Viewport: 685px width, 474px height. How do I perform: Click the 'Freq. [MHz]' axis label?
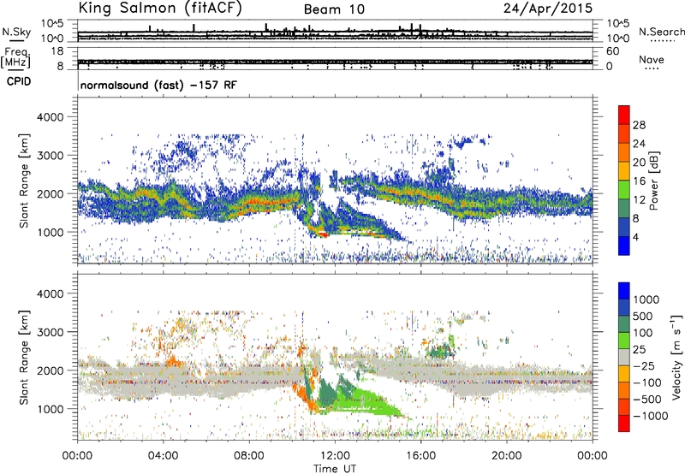pyautogui.click(x=16, y=58)
